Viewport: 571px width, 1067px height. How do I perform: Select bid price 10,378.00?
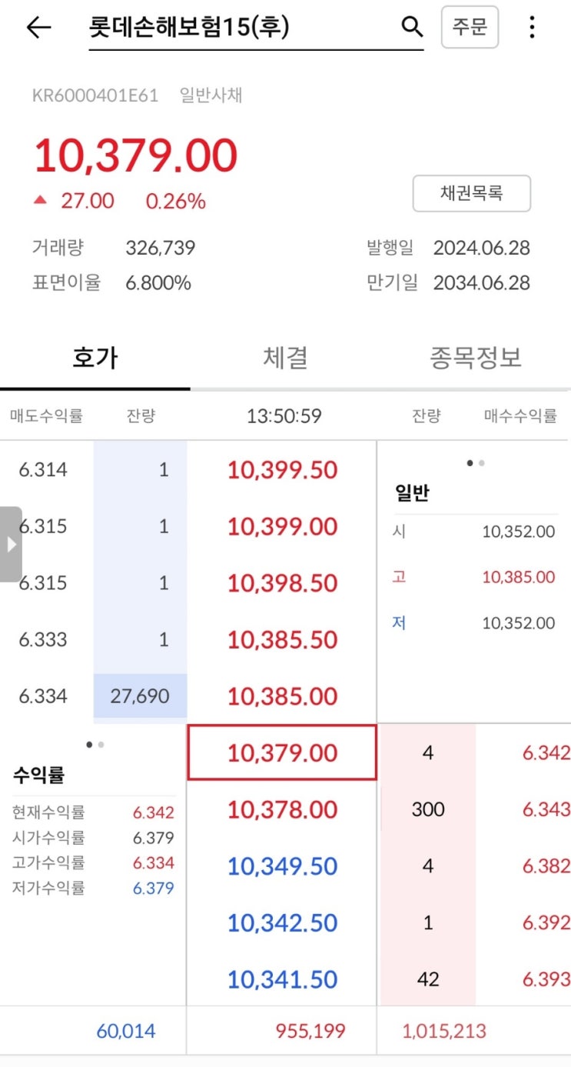[x=282, y=810]
